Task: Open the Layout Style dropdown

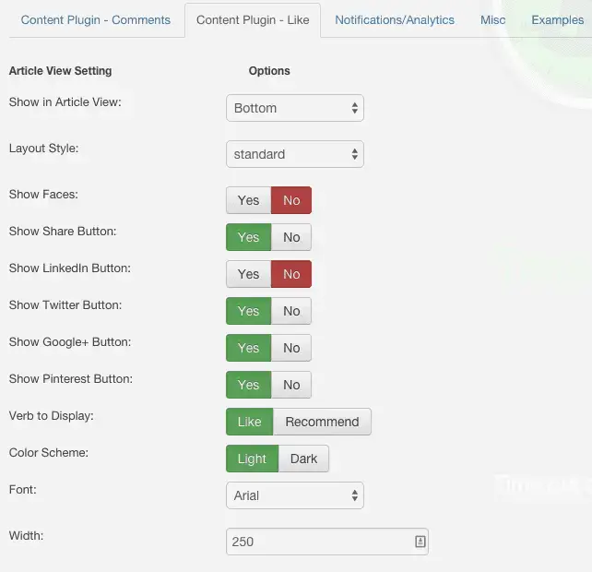Action: tap(295, 154)
